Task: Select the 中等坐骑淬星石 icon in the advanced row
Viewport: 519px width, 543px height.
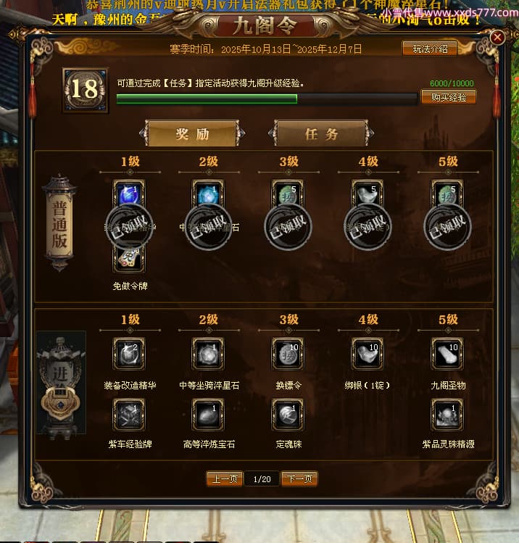Action: pyautogui.click(x=208, y=354)
